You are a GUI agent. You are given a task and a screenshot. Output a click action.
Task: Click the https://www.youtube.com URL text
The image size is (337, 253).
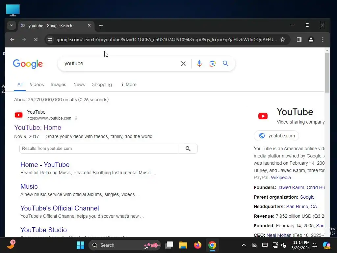point(49,118)
